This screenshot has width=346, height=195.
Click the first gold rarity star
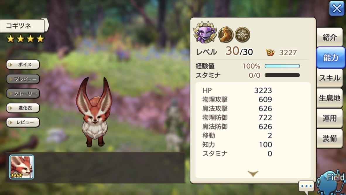click(10, 39)
